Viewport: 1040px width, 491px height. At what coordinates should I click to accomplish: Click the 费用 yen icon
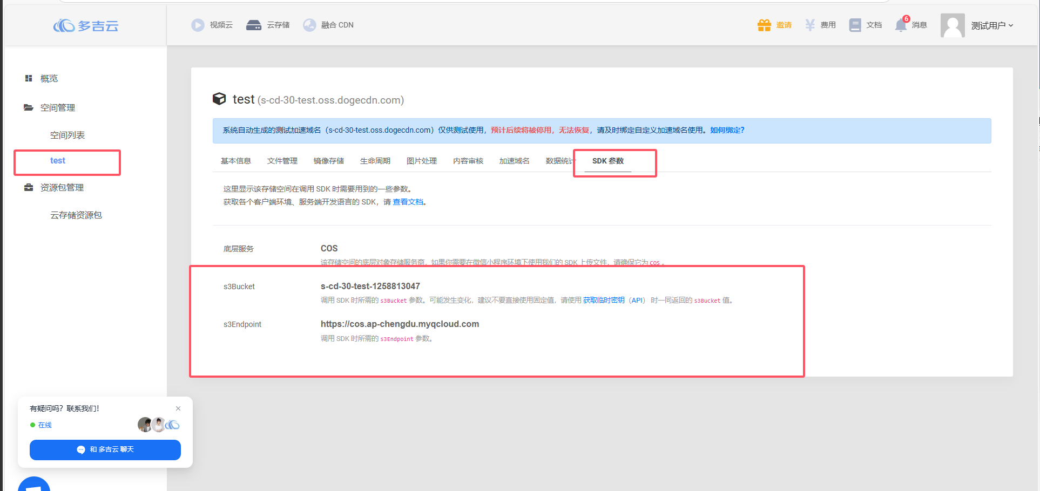[x=810, y=25]
